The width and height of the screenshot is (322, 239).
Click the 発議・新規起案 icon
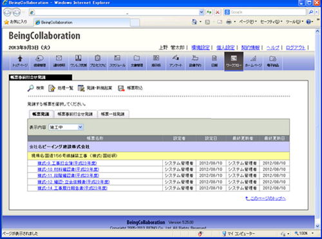pyautogui.click(x=81, y=88)
